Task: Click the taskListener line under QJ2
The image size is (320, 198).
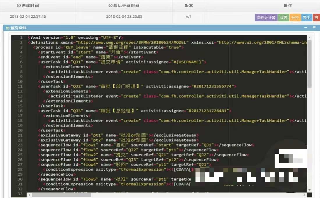Action: coord(177,96)
